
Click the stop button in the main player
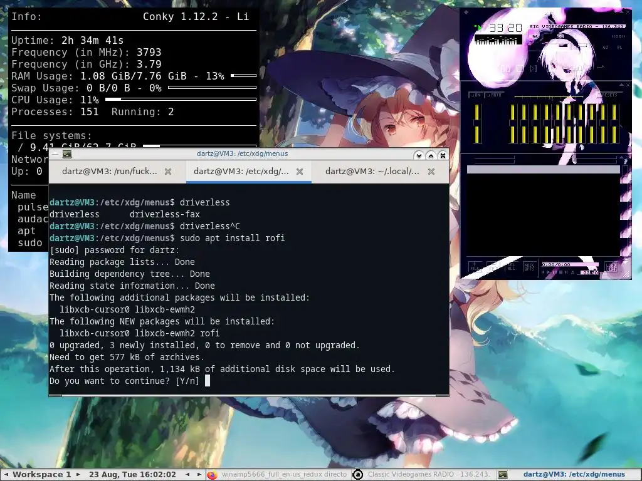520,69
